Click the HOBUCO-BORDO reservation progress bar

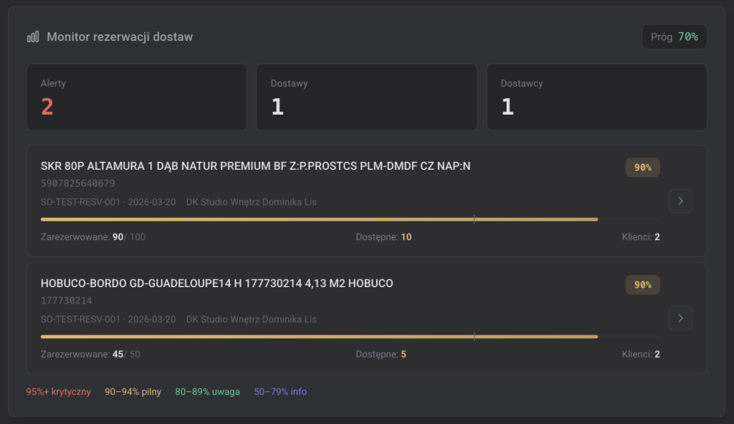(x=319, y=336)
